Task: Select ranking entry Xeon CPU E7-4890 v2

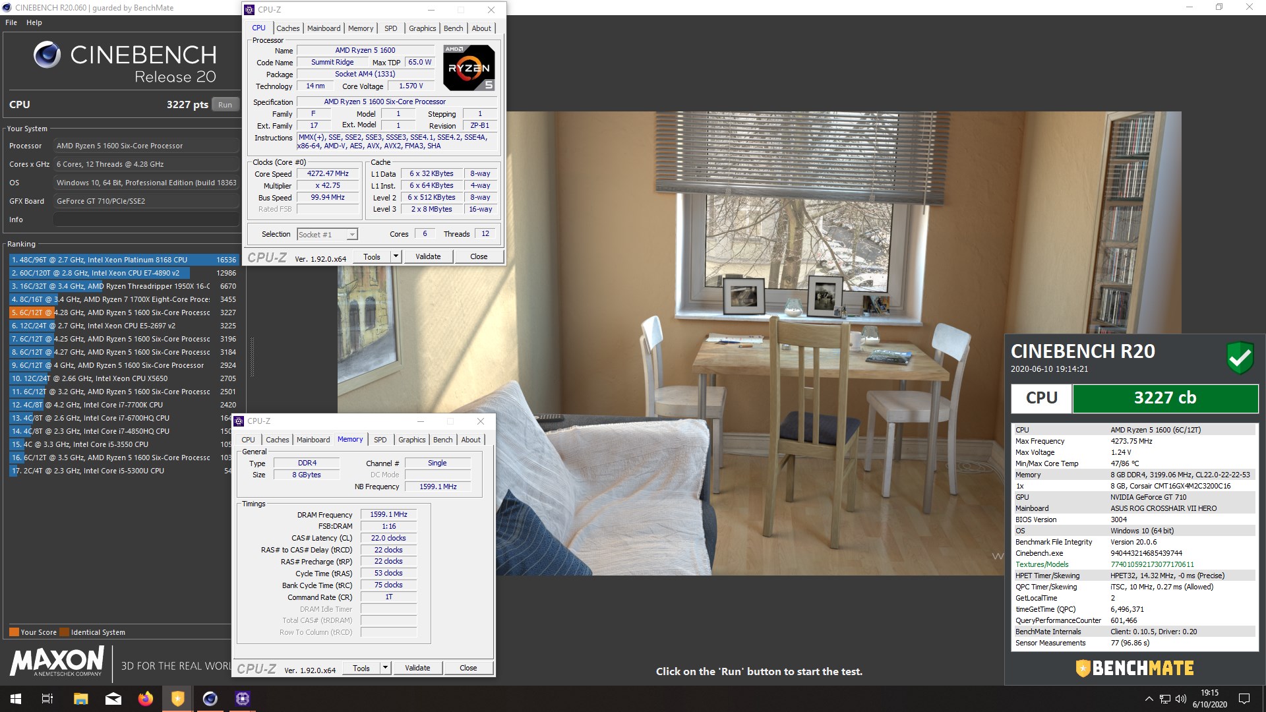Action: click(123, 273)
